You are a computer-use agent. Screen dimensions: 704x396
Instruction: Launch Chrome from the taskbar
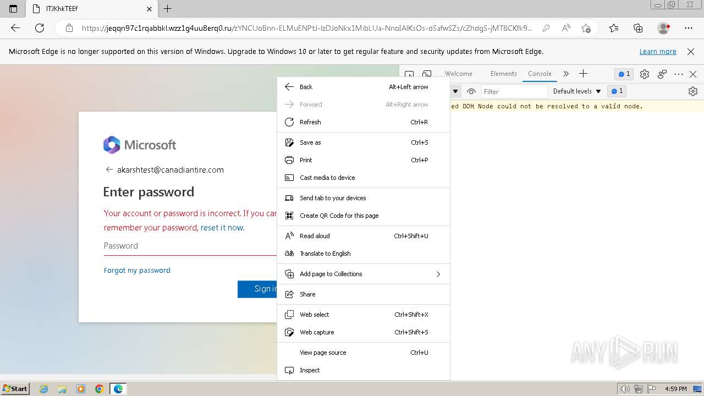click(x=99, y=389)
